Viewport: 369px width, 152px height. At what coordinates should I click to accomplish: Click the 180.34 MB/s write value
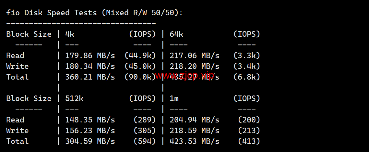90,66
